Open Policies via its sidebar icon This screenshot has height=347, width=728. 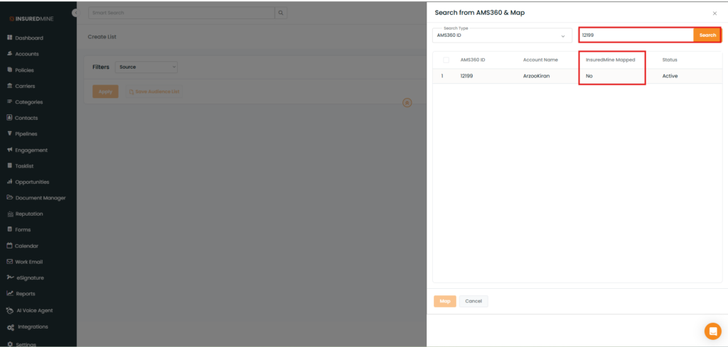pos(10,70)
